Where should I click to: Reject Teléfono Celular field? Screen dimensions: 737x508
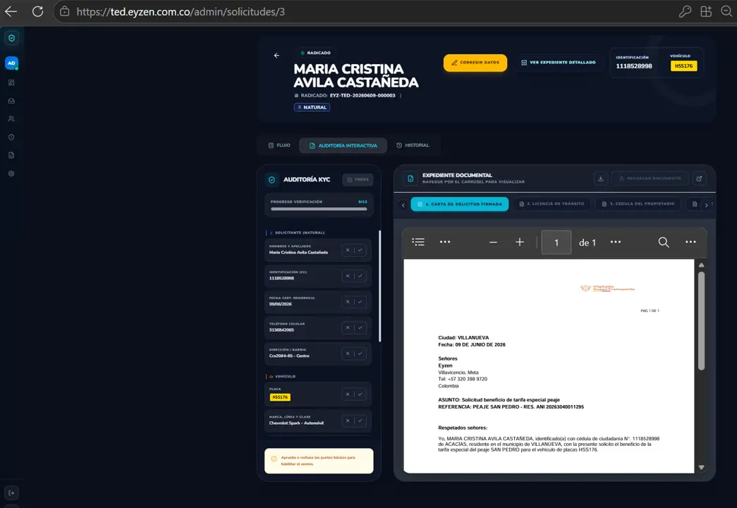[x=348, y=328]
